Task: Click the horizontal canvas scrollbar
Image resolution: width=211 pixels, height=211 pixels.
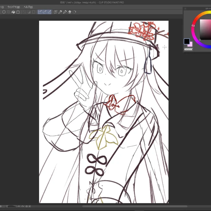Action: point(135,206)
